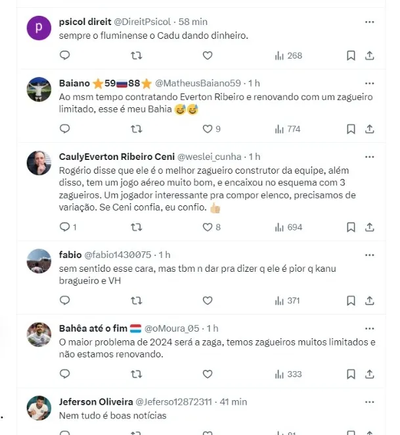Screen dimensions: 400x435
Task: Reply to psicol direit's tweet
Action: 64,55
